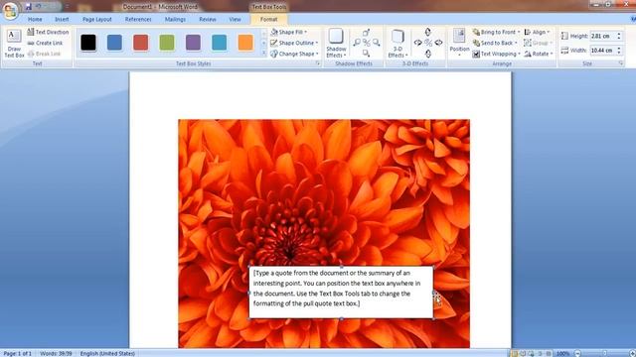Open the Office Button menu
The width and height of the screenshot is (636, 357).
pos(10,10)
